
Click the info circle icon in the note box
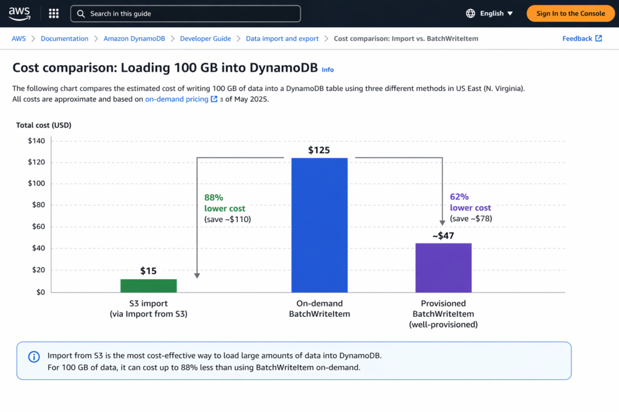33,357
